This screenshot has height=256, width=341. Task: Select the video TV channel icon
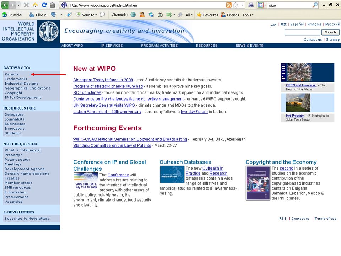tap(160, 15)
